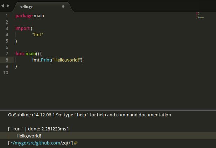Click 'fmt' identifier on line 8
The image size is (216, 148).
point(36,60)
